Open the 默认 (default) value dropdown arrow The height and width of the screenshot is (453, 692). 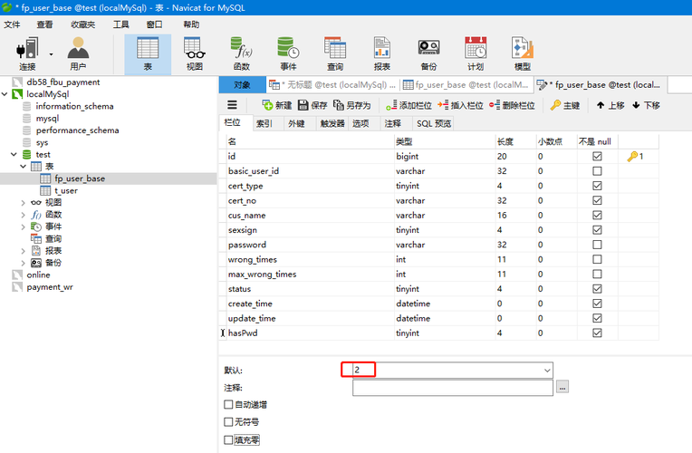(547, 370)
